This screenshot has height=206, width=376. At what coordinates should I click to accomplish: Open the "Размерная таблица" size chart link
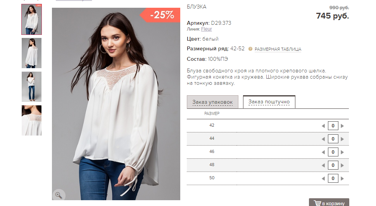click(x=278, y=49)
